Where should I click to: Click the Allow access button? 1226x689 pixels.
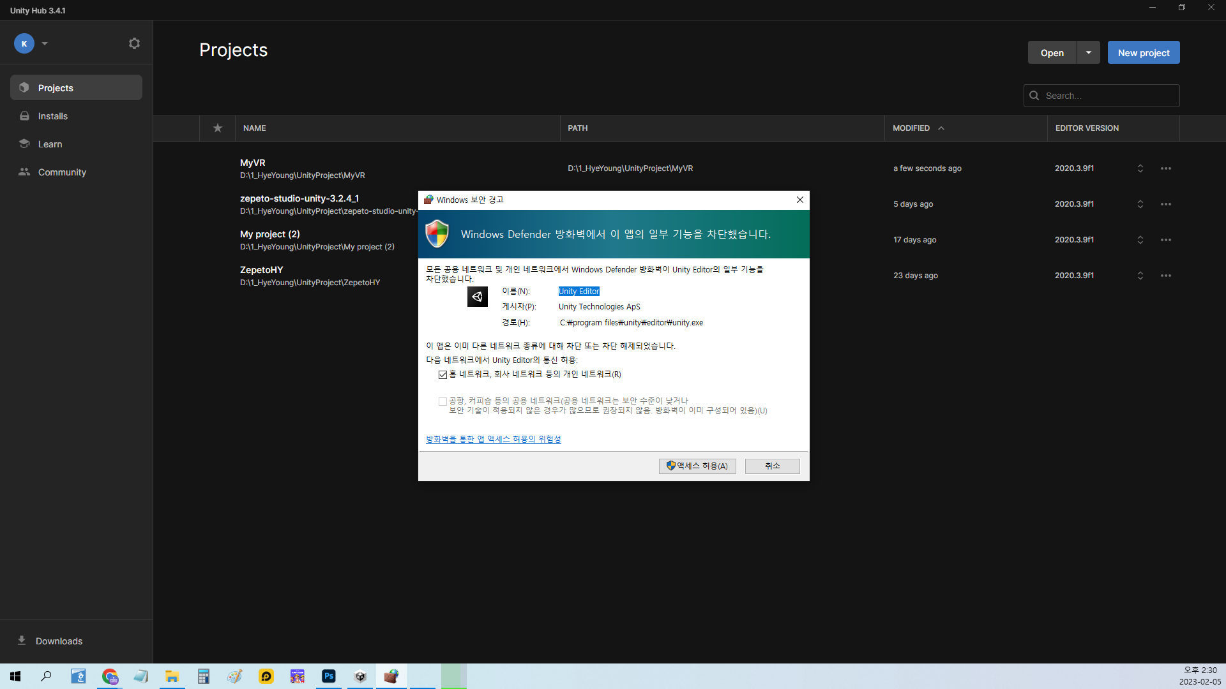[x=697, y=466]
